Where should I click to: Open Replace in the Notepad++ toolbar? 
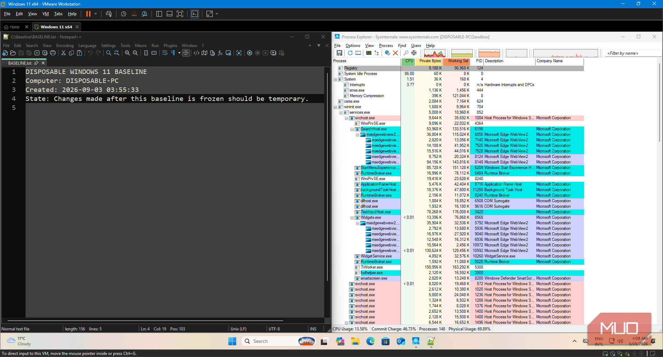(x=117, y=53)
